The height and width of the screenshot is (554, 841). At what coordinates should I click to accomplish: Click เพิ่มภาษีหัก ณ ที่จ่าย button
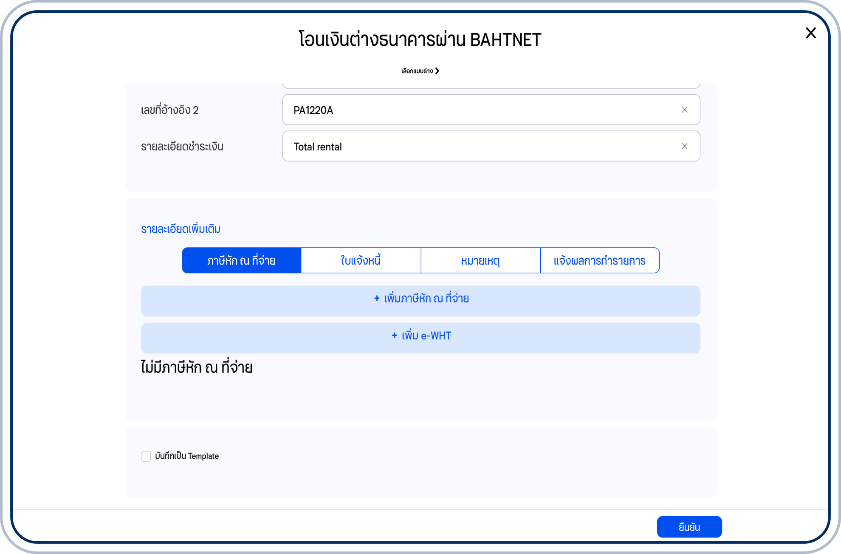click(420, 301)
